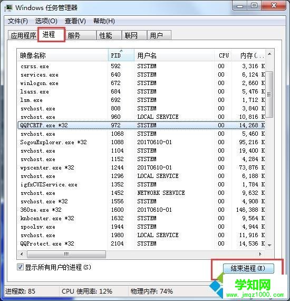Open the 性能 tab
The image size is (290, 301).
point(109,35)
